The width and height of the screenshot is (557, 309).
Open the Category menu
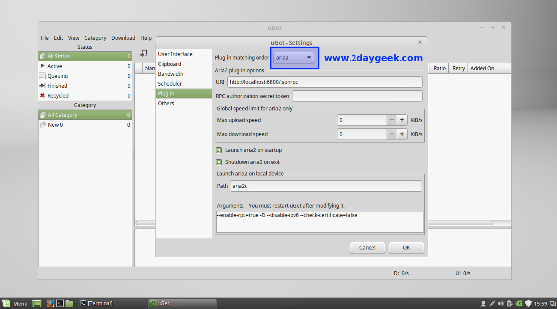[x=95, y=38]
